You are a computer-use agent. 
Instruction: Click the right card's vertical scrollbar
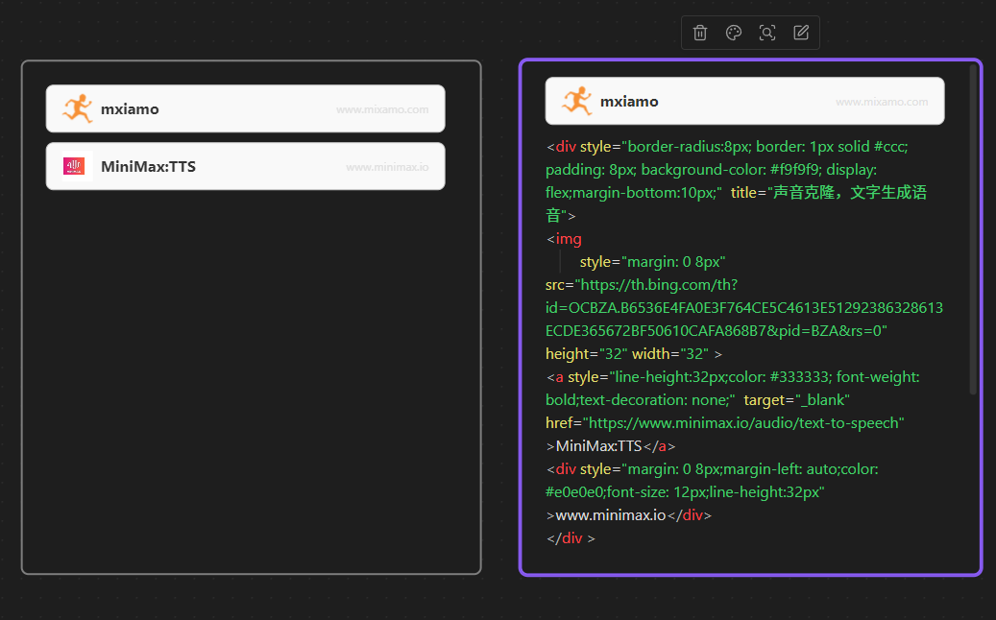pyautogui.click(x=973, y=228)
